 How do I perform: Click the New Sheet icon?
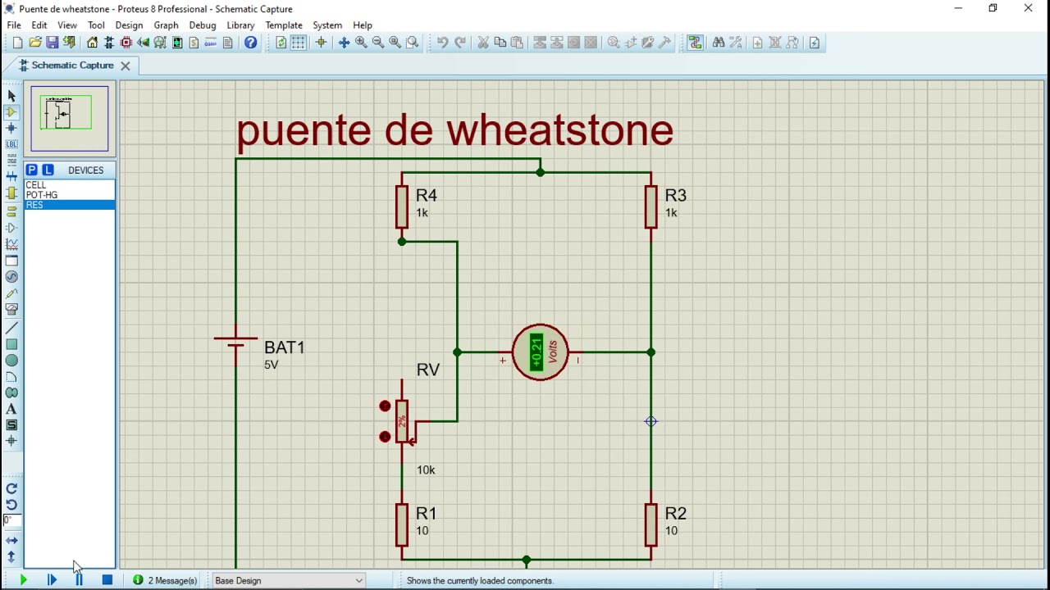pos(757,43)
